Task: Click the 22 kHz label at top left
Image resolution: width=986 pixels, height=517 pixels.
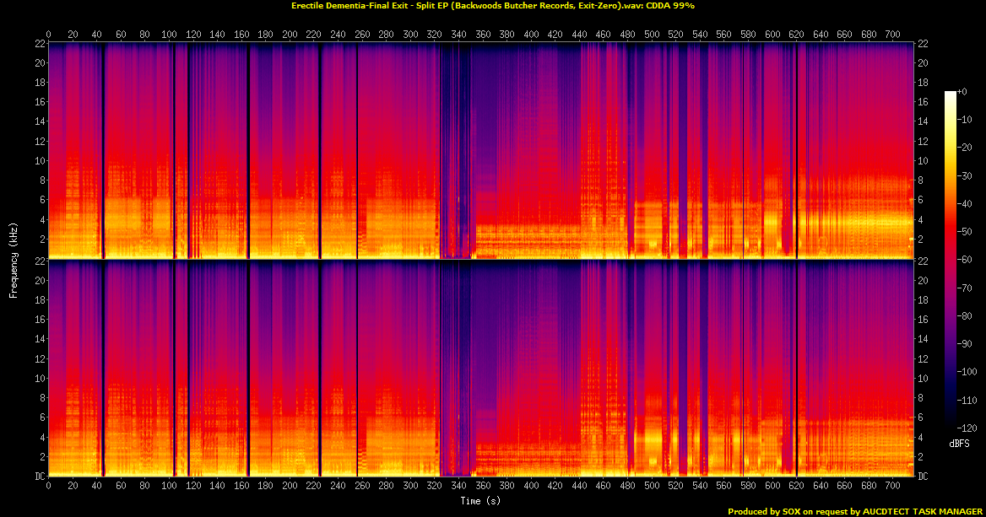Action: 40,44
